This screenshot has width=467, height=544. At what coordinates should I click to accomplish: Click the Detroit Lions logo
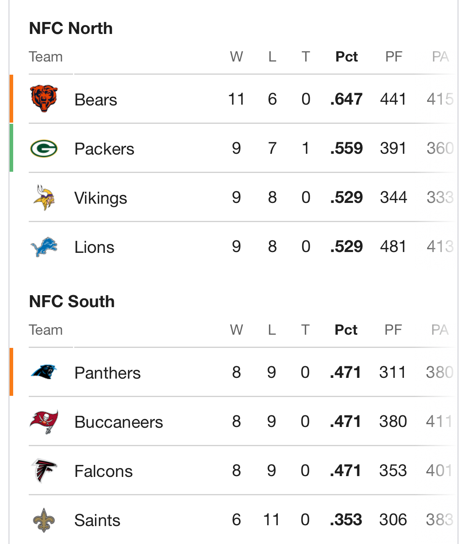(44, 247)
